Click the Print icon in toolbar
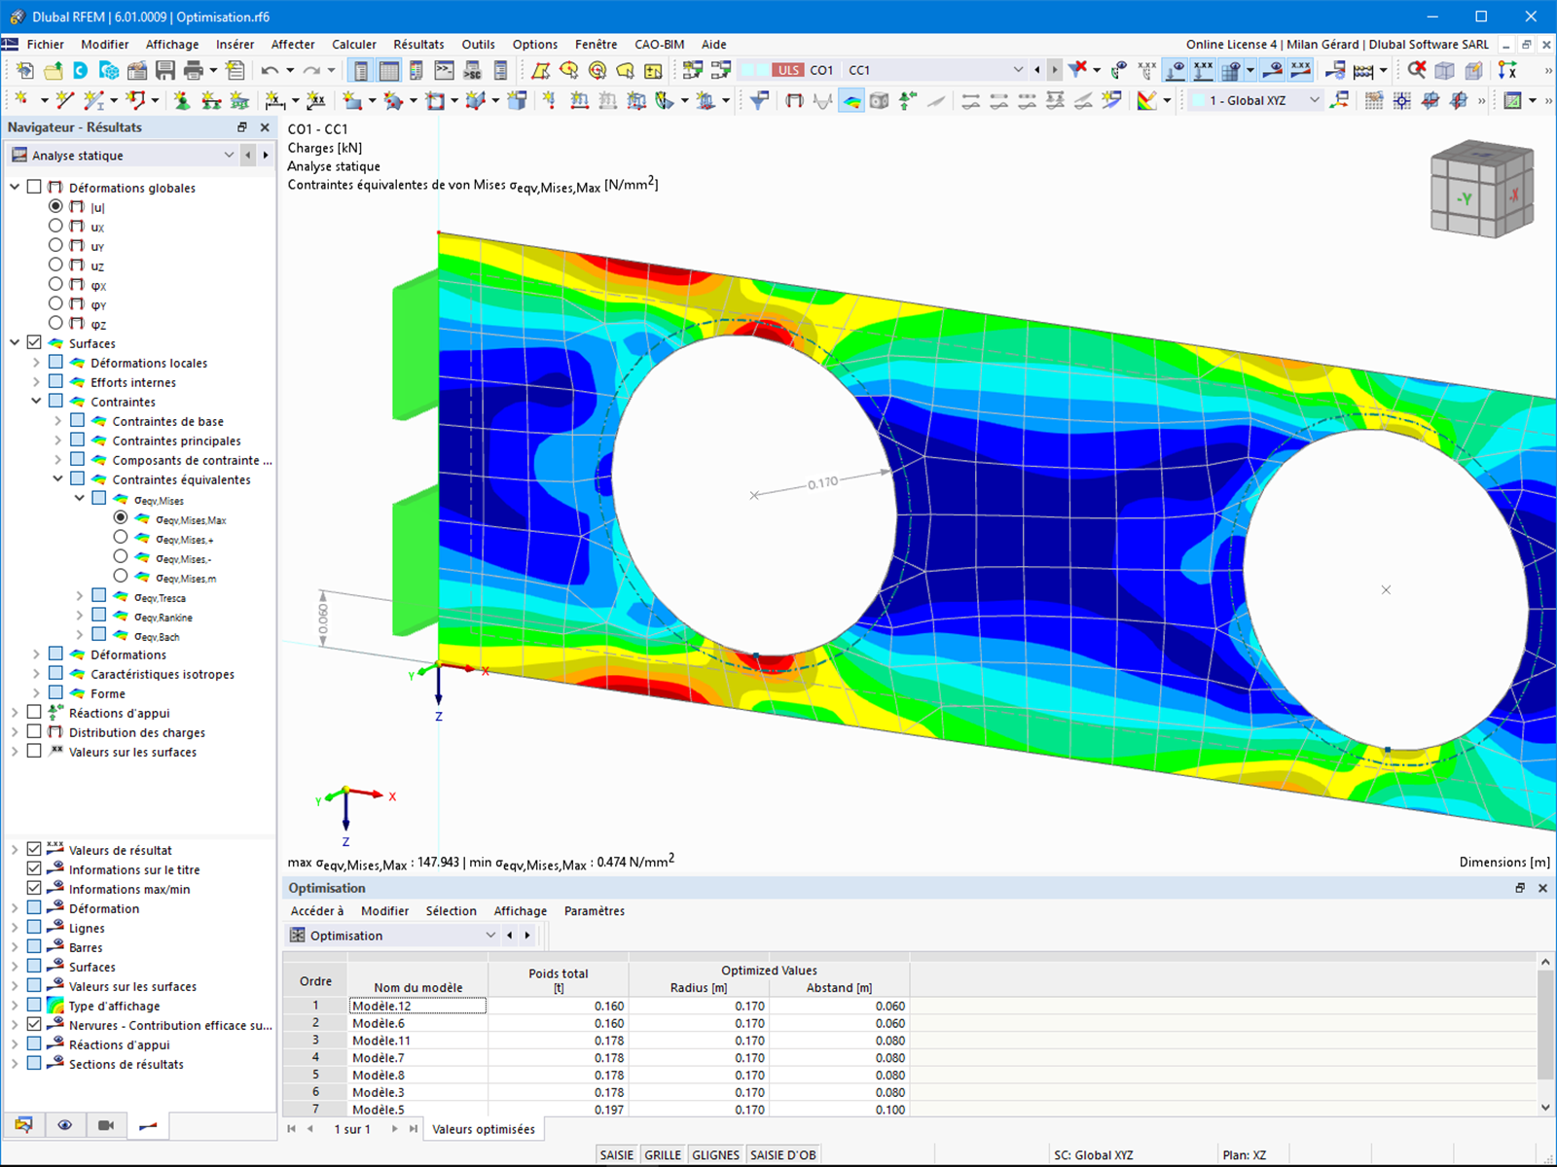 (194, 70)
